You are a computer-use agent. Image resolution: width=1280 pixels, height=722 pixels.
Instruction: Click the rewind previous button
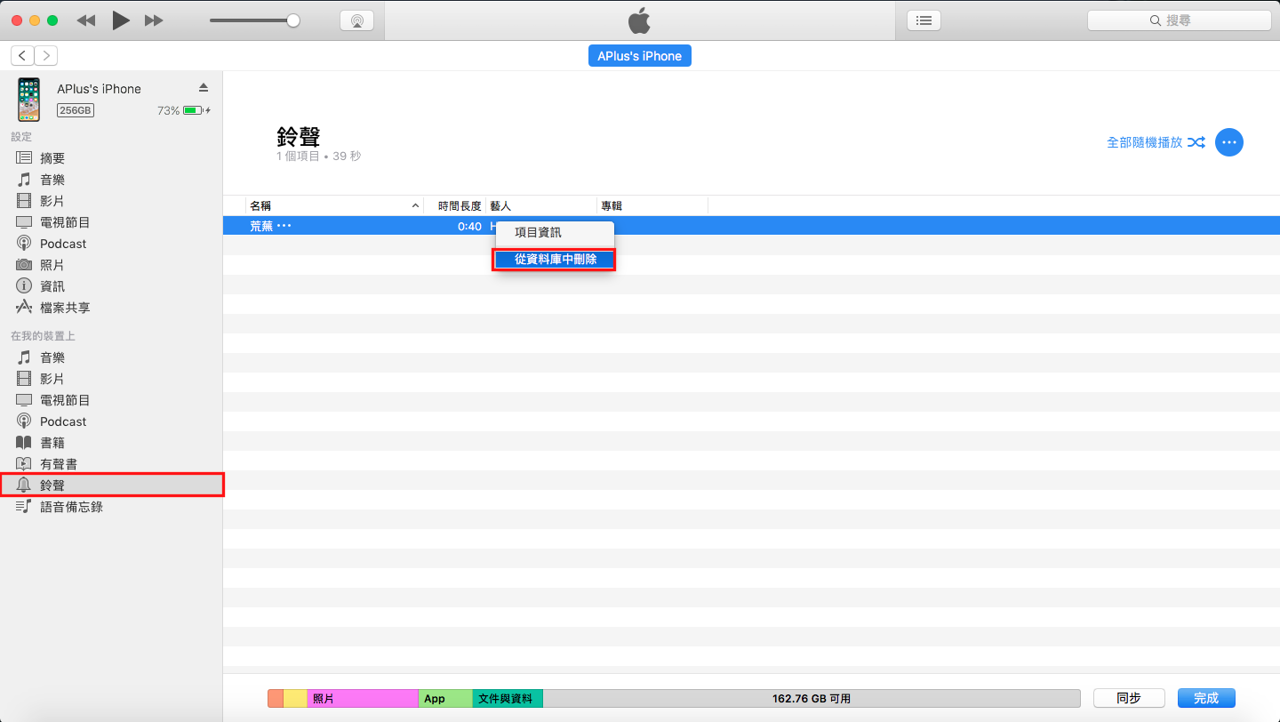point(86,20)
